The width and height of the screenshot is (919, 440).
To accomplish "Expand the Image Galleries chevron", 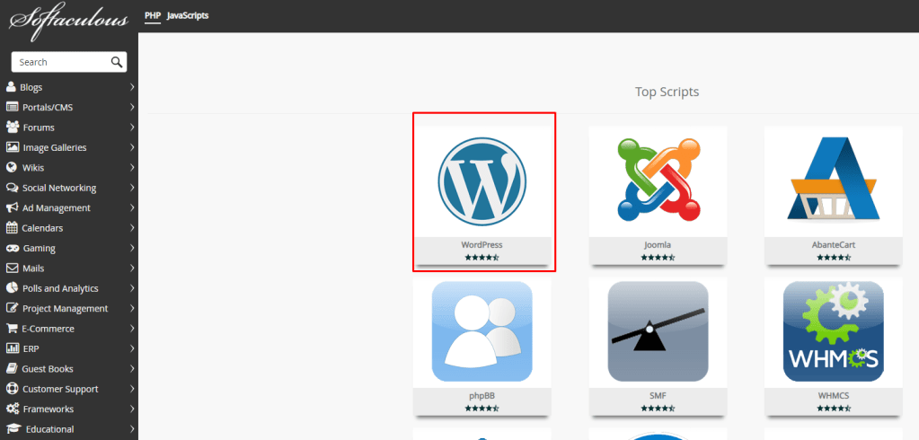I will (132, 147).
